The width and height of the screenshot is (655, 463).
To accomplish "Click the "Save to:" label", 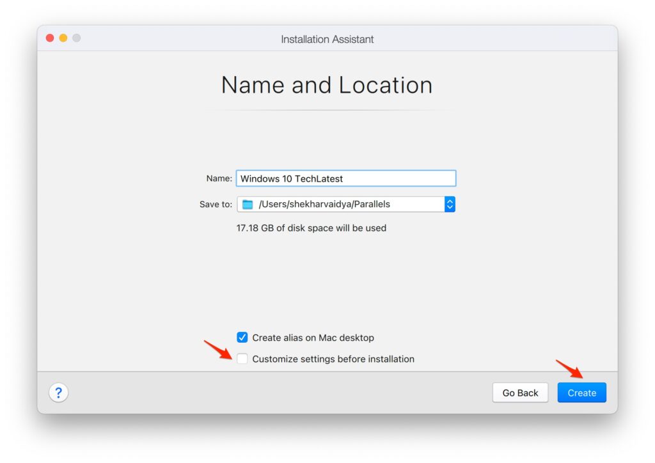I will click(x=216, y=204).
